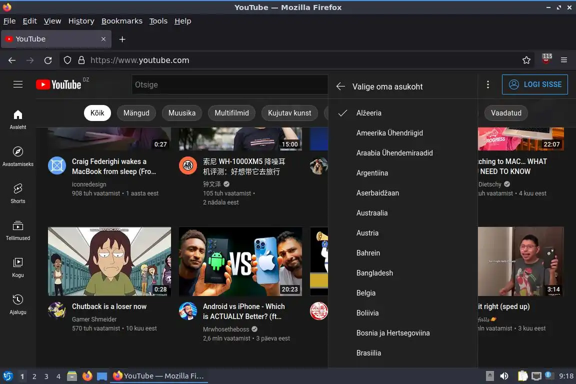The width and height of the screenshot is (576, 384).
Task: Open Firefox application hamburger menu
Action: click(x=564, y=60)
